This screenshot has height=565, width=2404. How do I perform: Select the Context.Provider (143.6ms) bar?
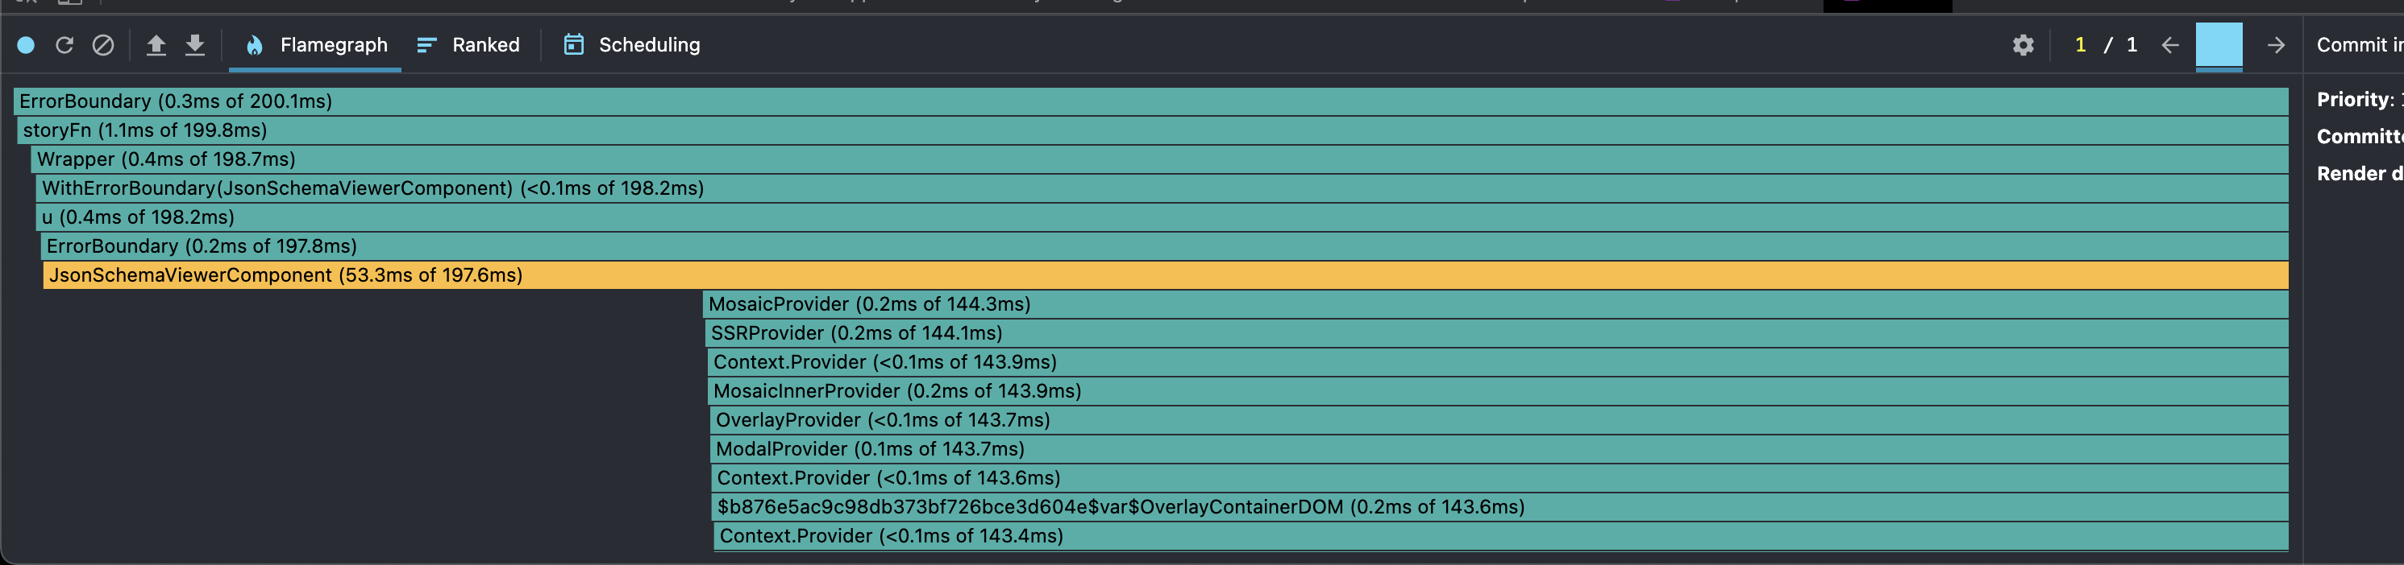[x=1500, y=476]
